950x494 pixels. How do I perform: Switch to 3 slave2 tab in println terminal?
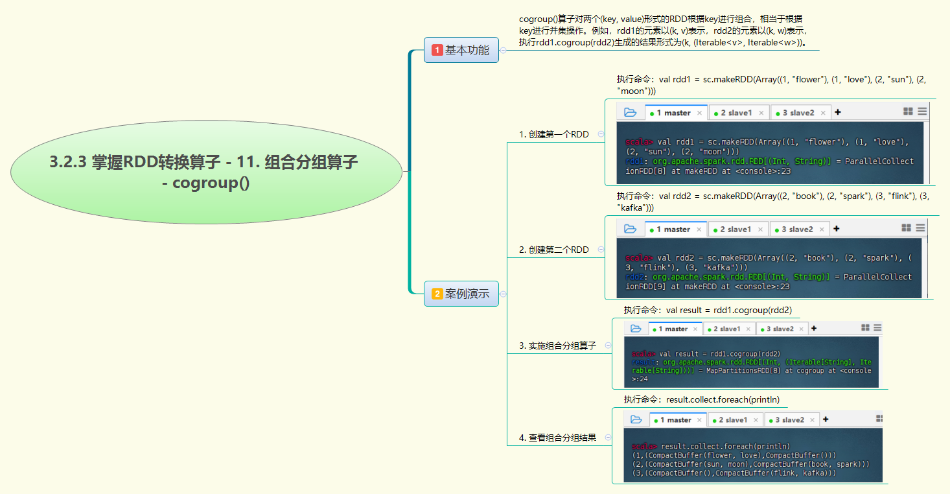tap(792, 420)
